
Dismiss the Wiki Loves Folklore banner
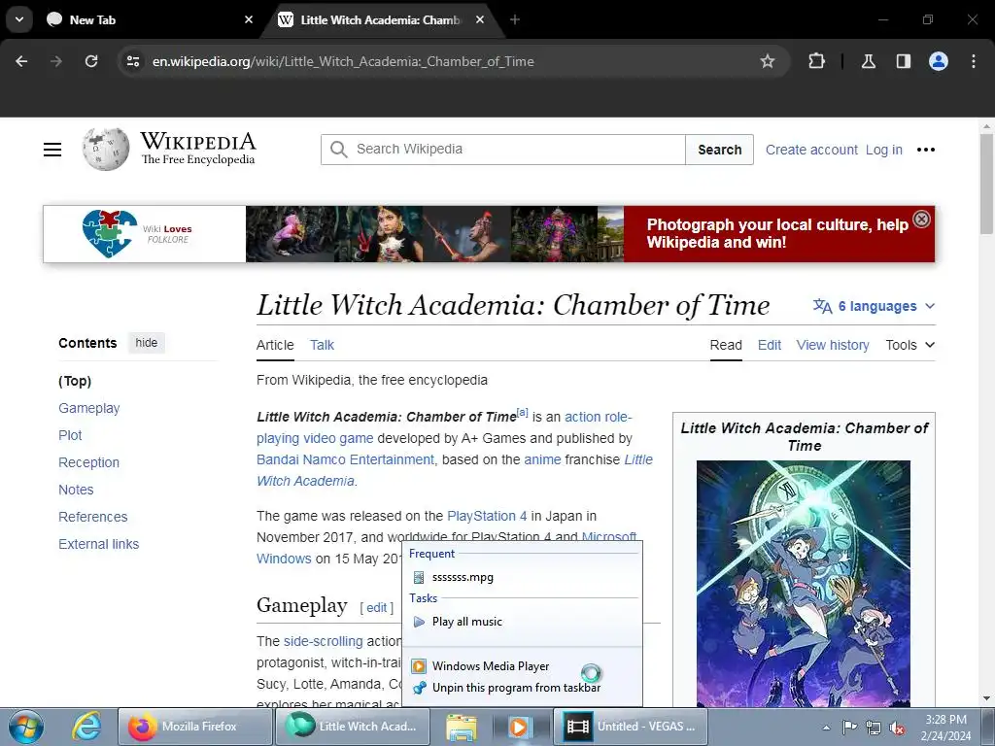click(x=921, y=219)
